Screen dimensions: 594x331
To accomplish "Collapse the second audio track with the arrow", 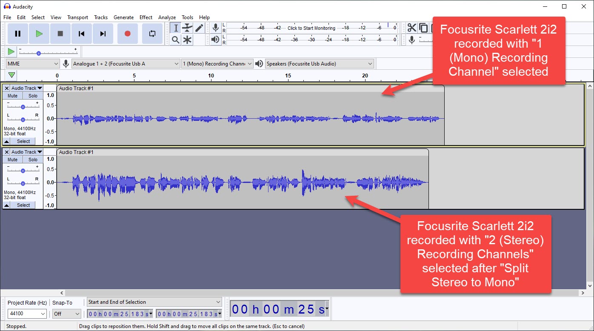I will [x=7, y=205].
